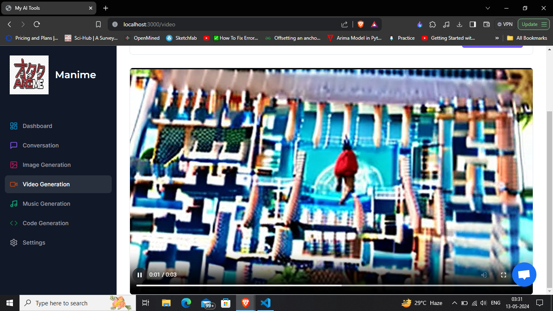Viewport: 553px width, 311px height.
Task: Select the My AI Tools tab
Action: click(49, 8)
